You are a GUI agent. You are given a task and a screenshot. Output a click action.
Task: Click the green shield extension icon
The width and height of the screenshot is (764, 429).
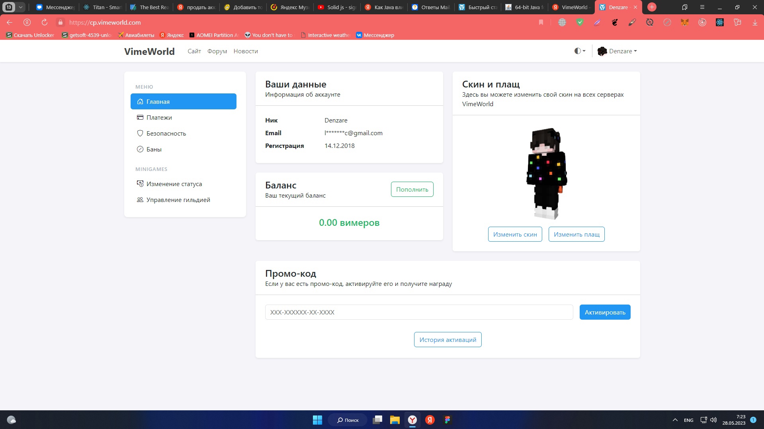pos(580,22)
